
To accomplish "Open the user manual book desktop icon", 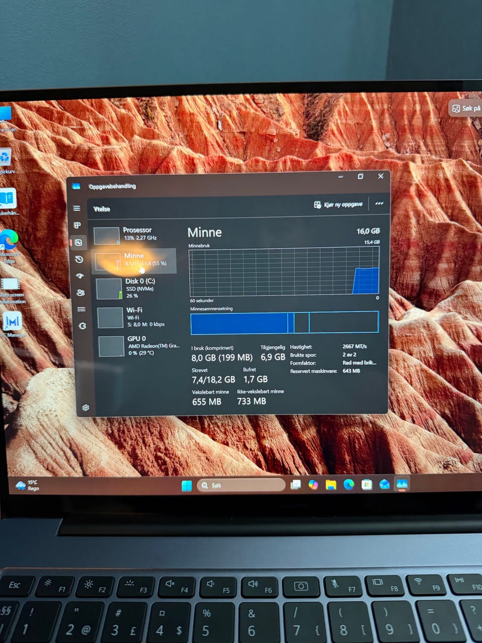I will [8, 202].
